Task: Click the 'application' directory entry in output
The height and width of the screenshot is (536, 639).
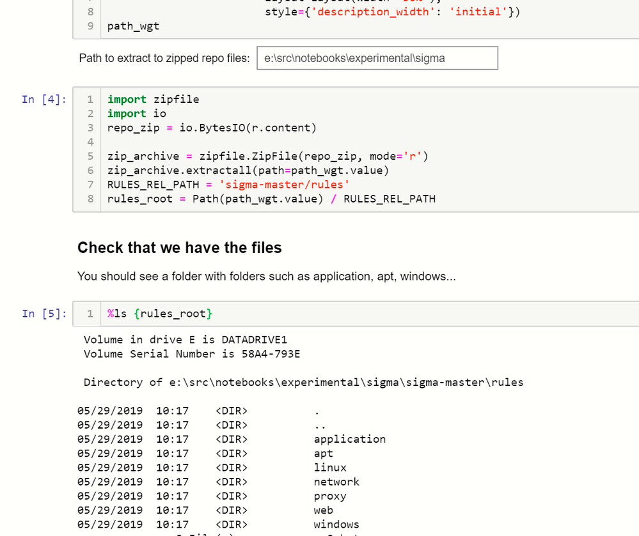Action: 349,439
